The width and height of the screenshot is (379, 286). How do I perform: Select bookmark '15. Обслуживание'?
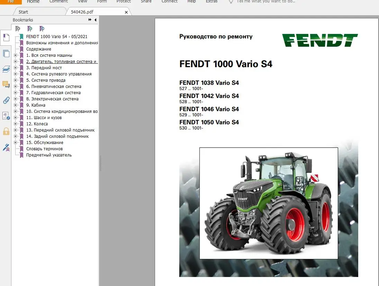point(45,142)
